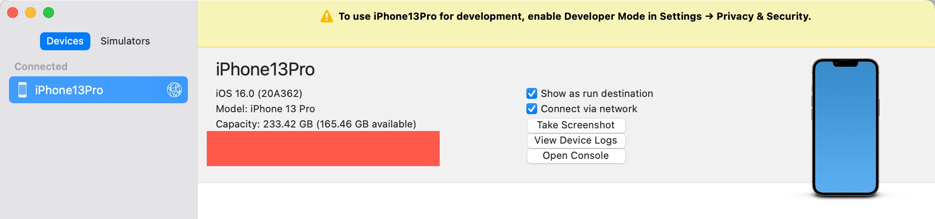Open Console for the device

point(576,156)
